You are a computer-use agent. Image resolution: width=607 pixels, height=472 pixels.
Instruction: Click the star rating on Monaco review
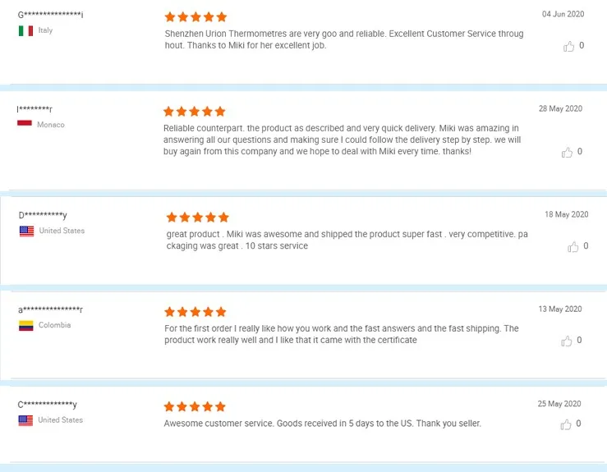coord(194,112)
